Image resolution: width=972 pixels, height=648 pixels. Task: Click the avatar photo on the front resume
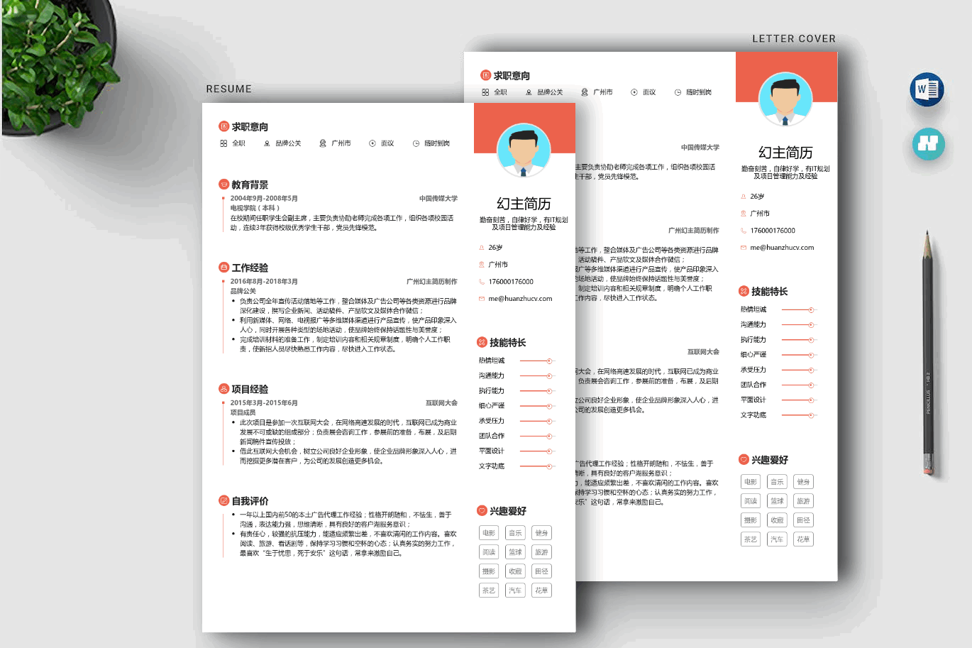(x=524, y=150)
